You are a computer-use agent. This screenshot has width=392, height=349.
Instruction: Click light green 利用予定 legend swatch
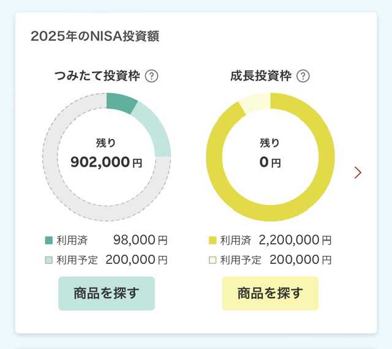50,260
